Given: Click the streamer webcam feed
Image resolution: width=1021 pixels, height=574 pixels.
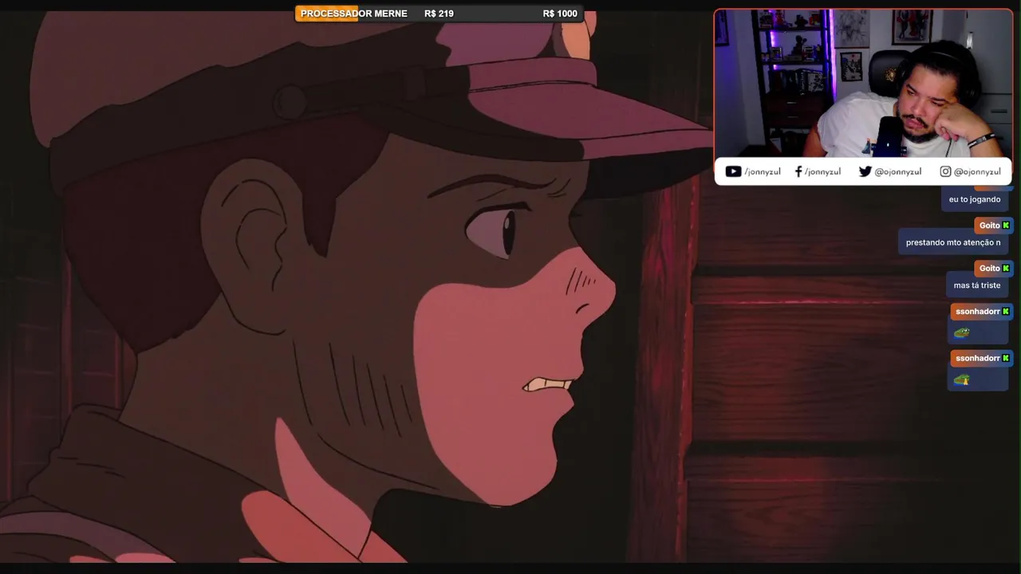Looking at the screenshot, I should (863, 84).
